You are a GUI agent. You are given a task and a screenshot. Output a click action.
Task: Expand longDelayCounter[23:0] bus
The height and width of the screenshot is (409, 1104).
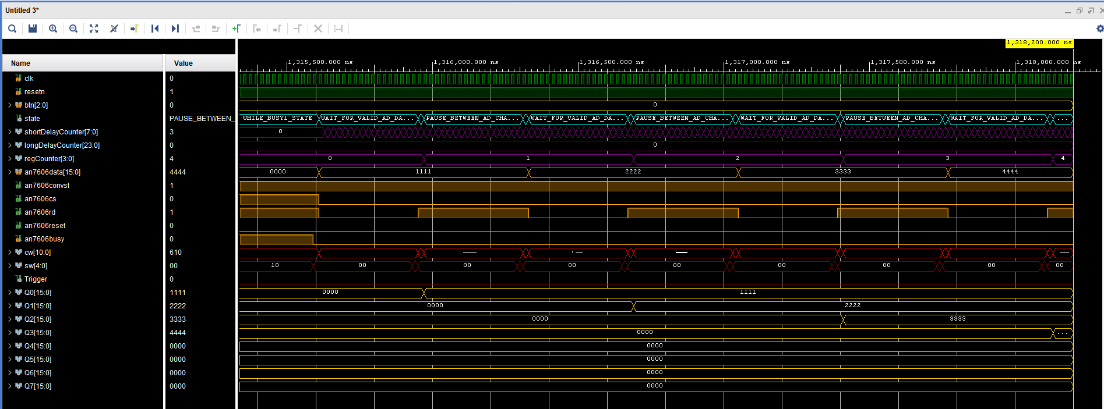[x=10, y=145]
